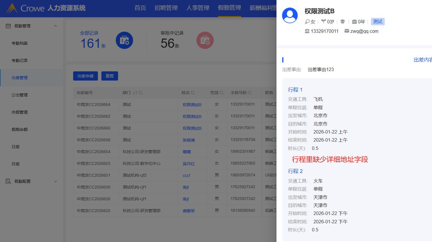Click the user avatar for 权限测试B

click(x=290, y=16)
